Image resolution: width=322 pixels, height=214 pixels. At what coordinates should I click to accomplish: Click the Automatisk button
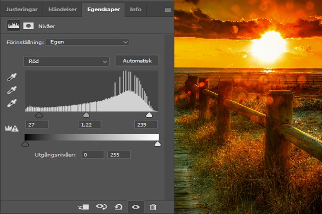(x=137, y=60)
